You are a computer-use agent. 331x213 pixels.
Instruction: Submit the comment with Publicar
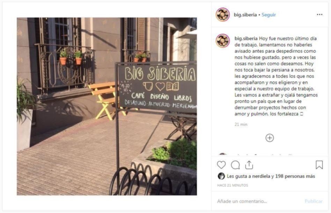[x=314, y=201]
